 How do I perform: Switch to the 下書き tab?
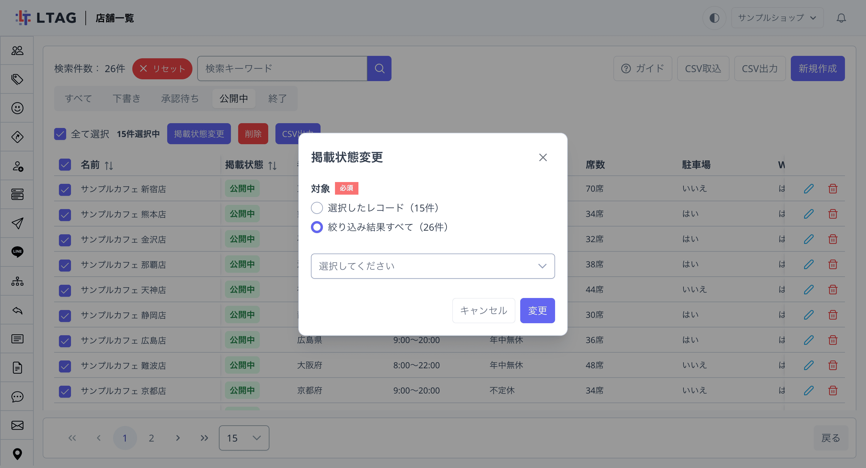pos(126,99)
